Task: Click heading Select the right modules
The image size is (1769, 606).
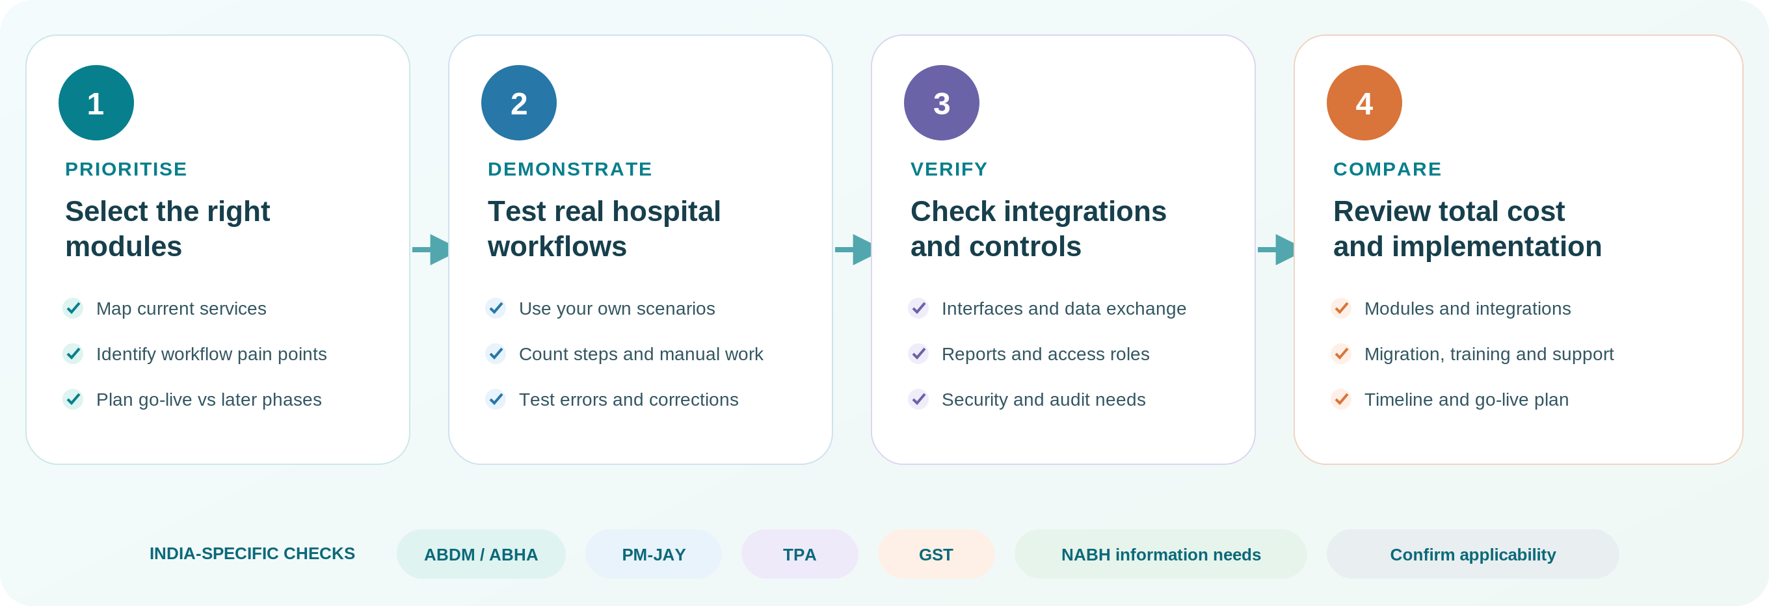Action: [x=168, y=228]
